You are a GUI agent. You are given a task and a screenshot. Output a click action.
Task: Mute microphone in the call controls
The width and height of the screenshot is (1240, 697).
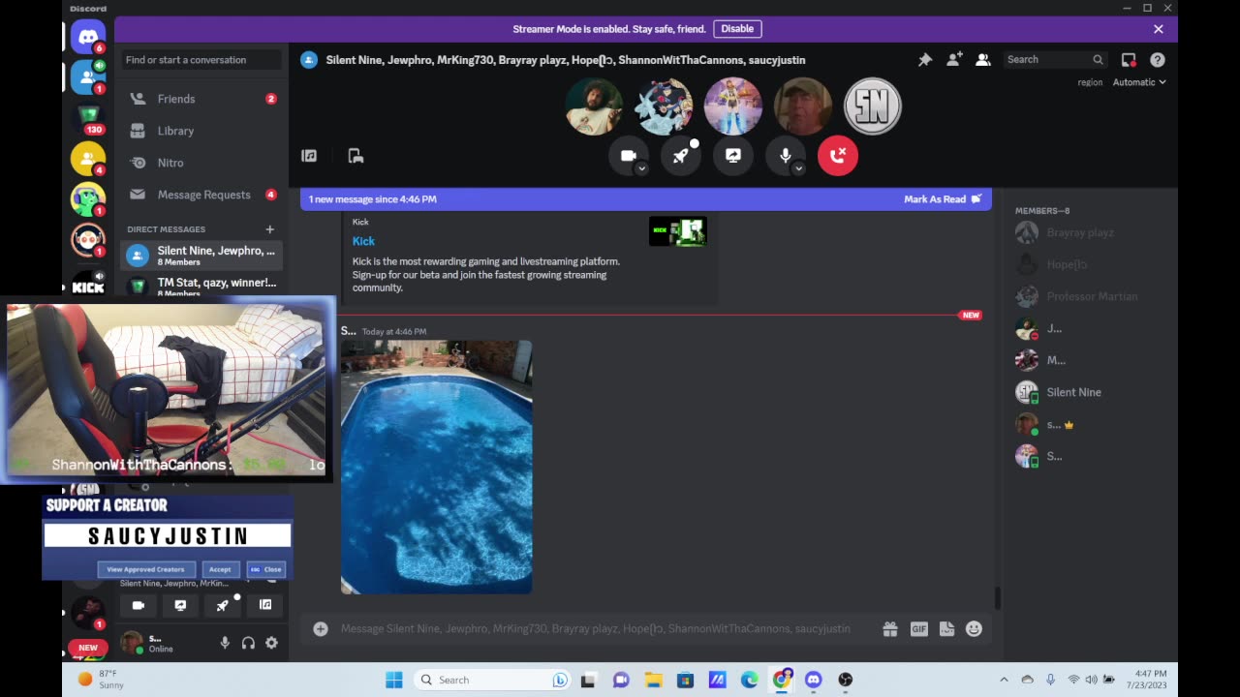(785, 156)
